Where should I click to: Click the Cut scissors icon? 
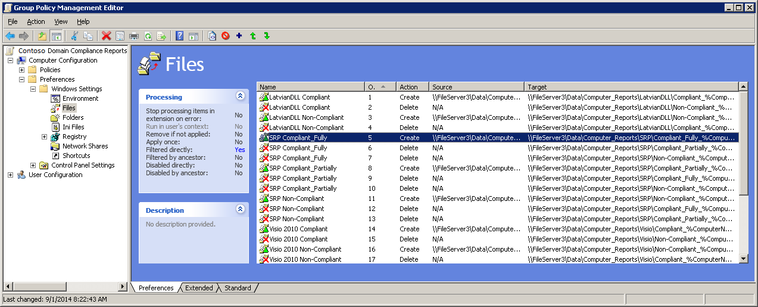(74, 36)
